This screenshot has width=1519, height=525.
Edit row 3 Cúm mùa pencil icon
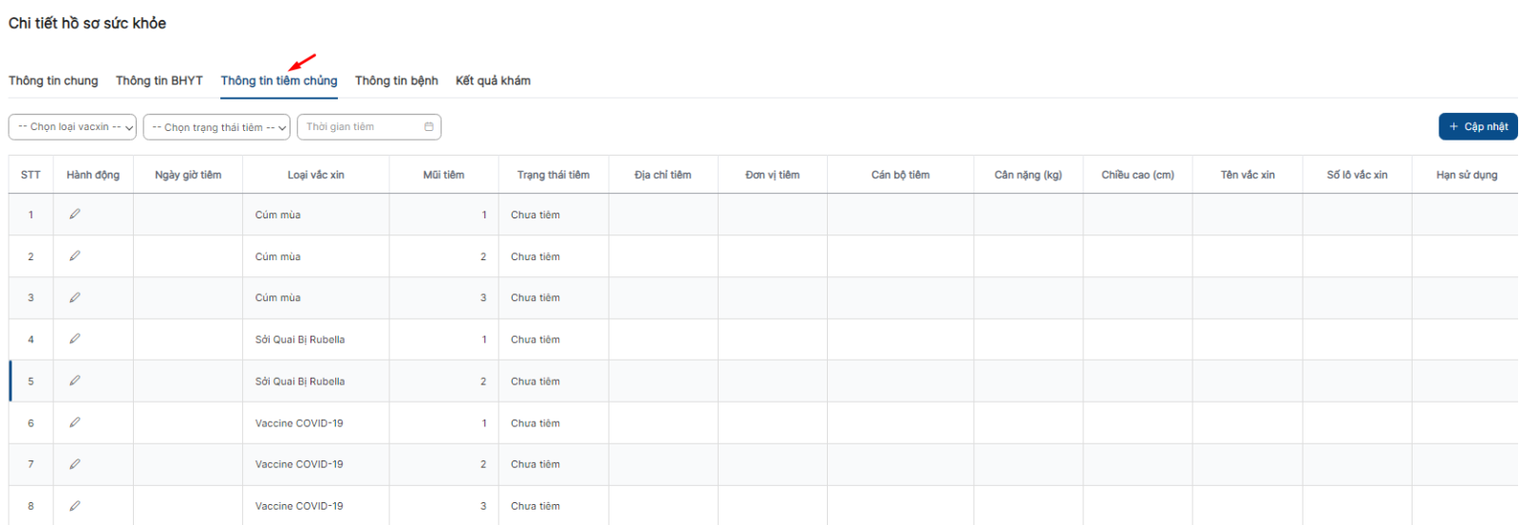point(75,297)
